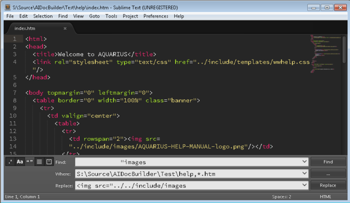350x203 pixels.
Task: Click Sublime Text app icon in title bar
Action: [x=8, y=7]
